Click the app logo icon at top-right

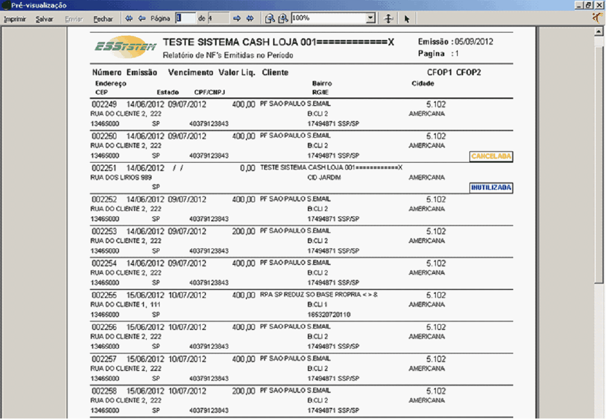(598, 18)
